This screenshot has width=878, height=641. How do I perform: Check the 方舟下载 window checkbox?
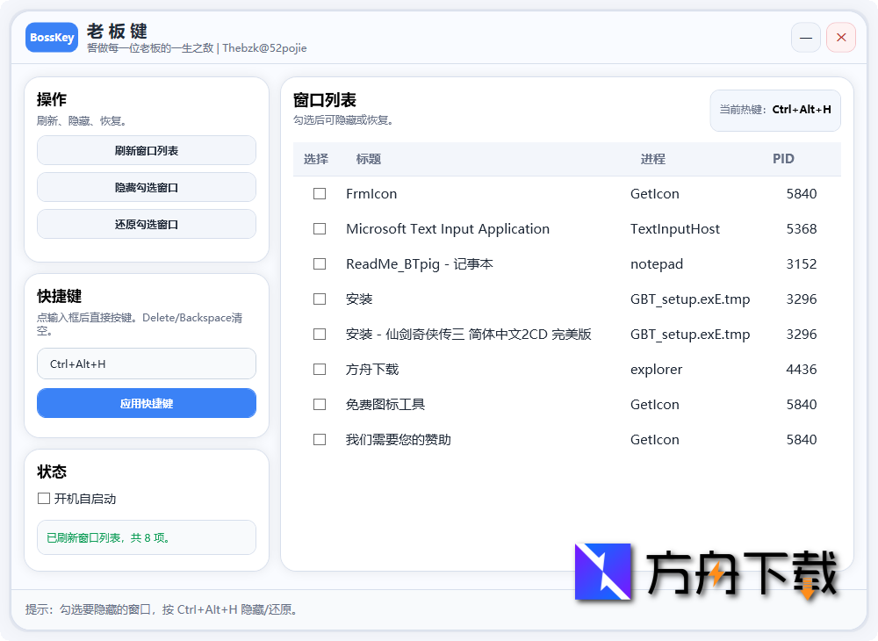coord(319,369)
